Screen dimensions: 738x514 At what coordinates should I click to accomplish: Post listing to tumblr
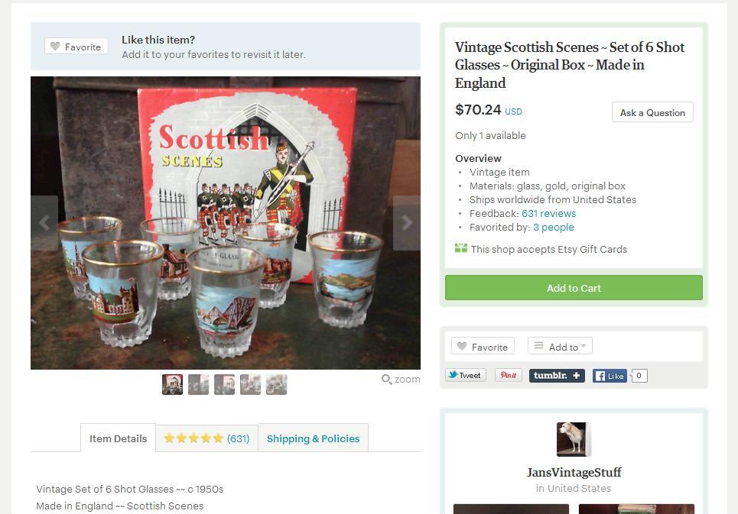pyautogui.click(x=557, y=376)
